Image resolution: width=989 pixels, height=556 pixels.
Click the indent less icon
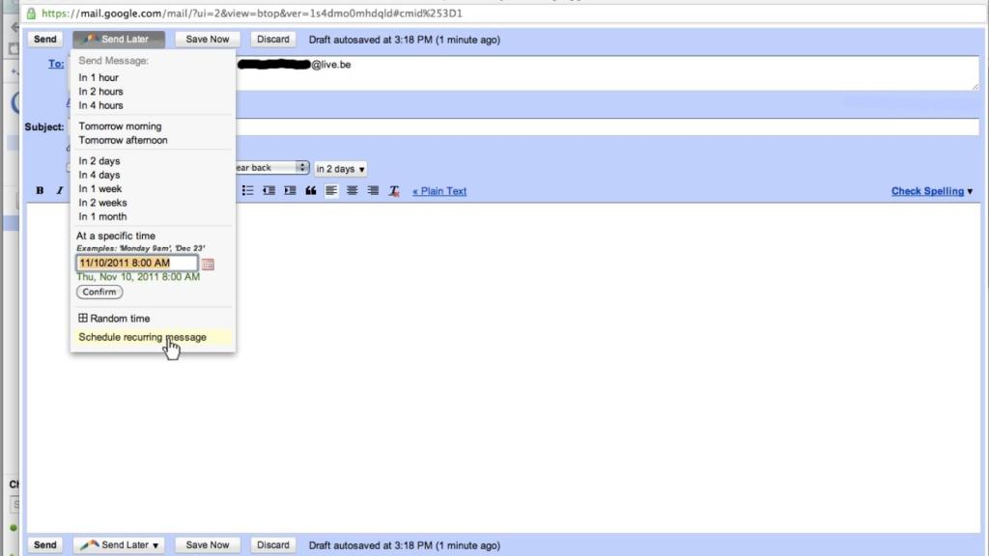(269, 191)
